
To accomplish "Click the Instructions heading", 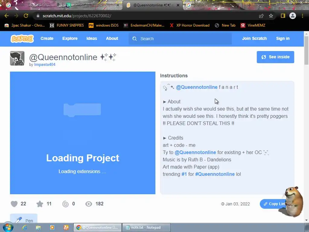I will [174, 76].
